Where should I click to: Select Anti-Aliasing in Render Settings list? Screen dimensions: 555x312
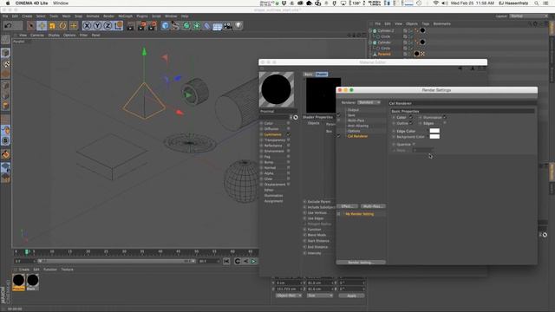(x=358, y=126)
